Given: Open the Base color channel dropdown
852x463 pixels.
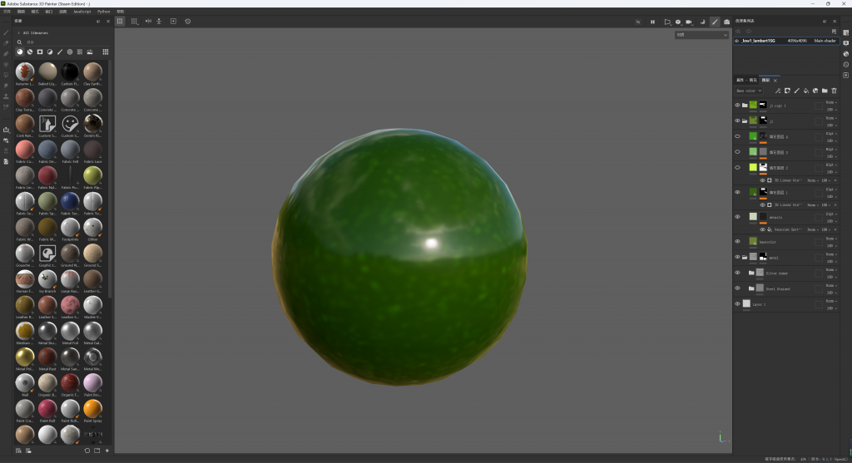Looking at the screenshot, I should (x=749, y=91).
